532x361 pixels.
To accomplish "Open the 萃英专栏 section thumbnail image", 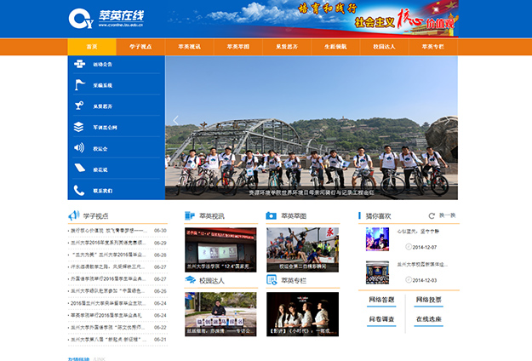I will coord(302,313).
